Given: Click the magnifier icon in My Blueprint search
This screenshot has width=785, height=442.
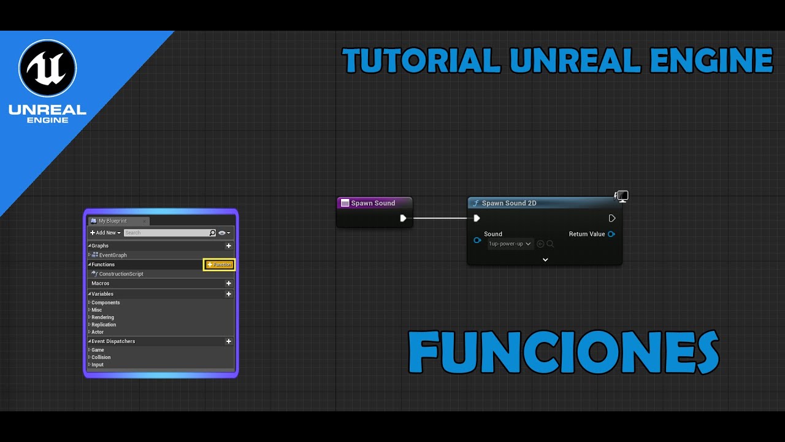Looking at the screenshot, I should (x=213, y=233).
